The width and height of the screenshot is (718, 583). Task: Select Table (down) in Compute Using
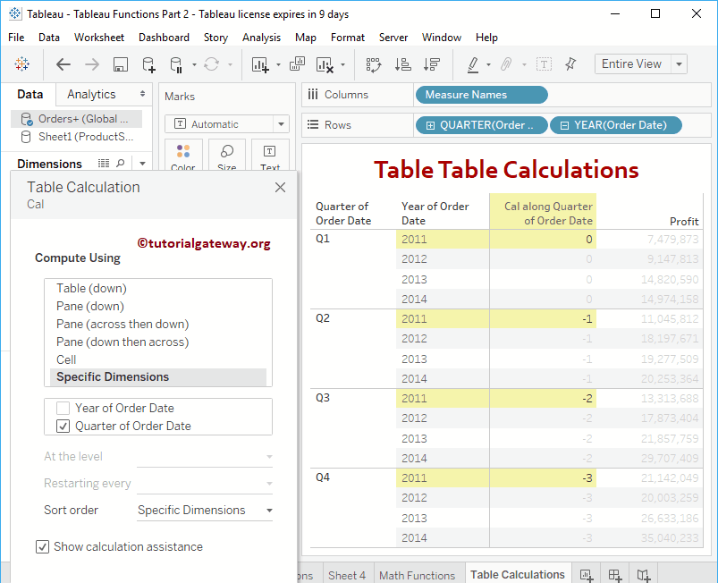91,288
